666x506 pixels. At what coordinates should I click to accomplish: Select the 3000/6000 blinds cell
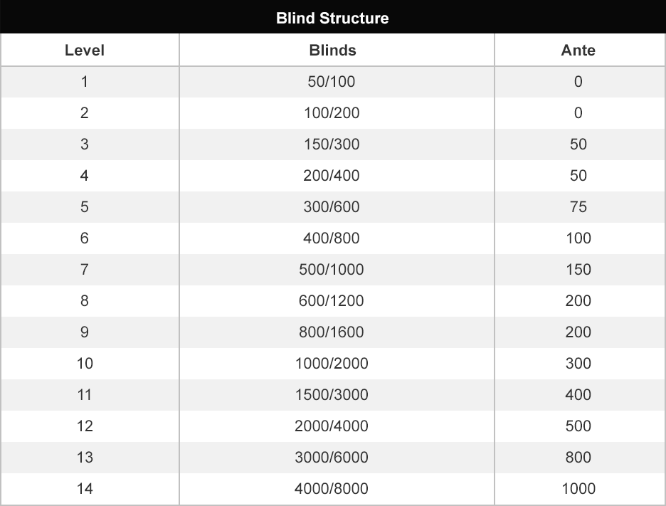click(332, 458)
